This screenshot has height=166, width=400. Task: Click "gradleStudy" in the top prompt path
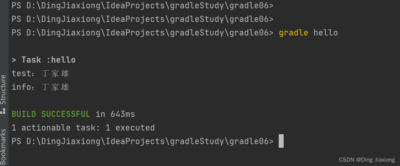click(197, 6)
